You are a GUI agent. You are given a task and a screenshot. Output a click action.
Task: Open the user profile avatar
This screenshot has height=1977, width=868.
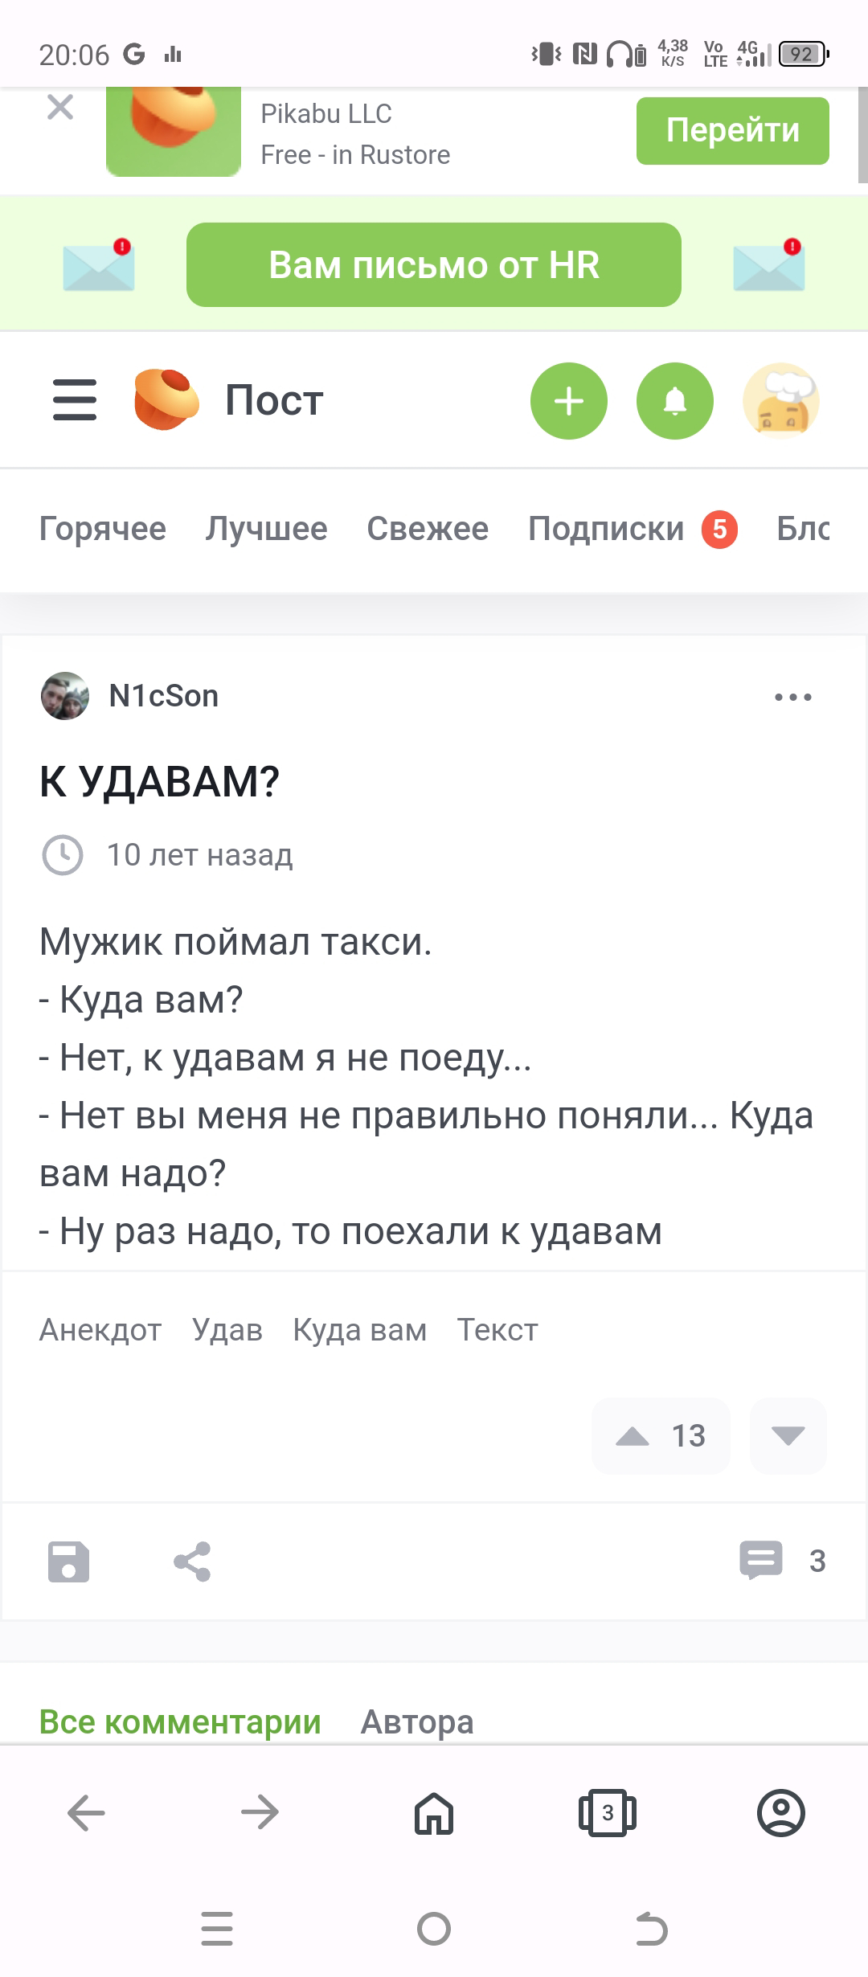[780, 401]
